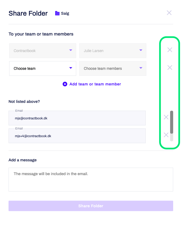Click into the Add a message text area
Viewport: 182px width, 229px height.
pyautogui.click(x=91, y=179)
